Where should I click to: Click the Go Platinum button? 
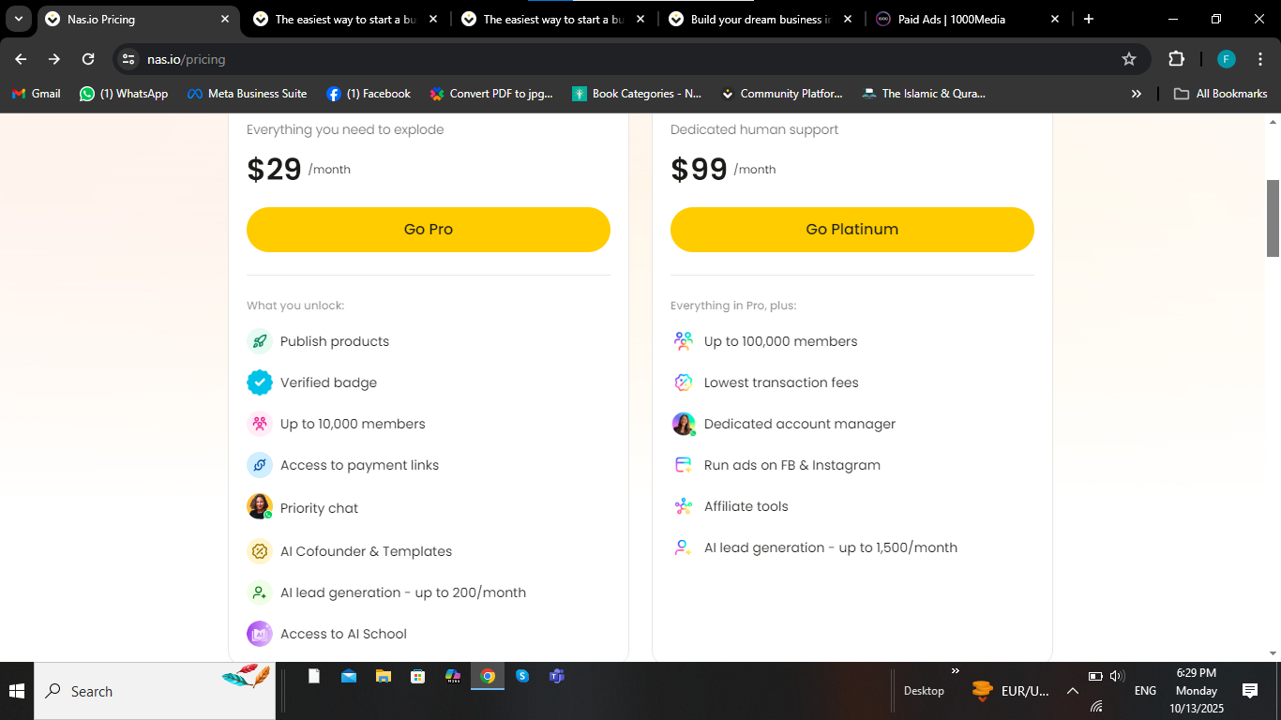[x=851, y=229]
